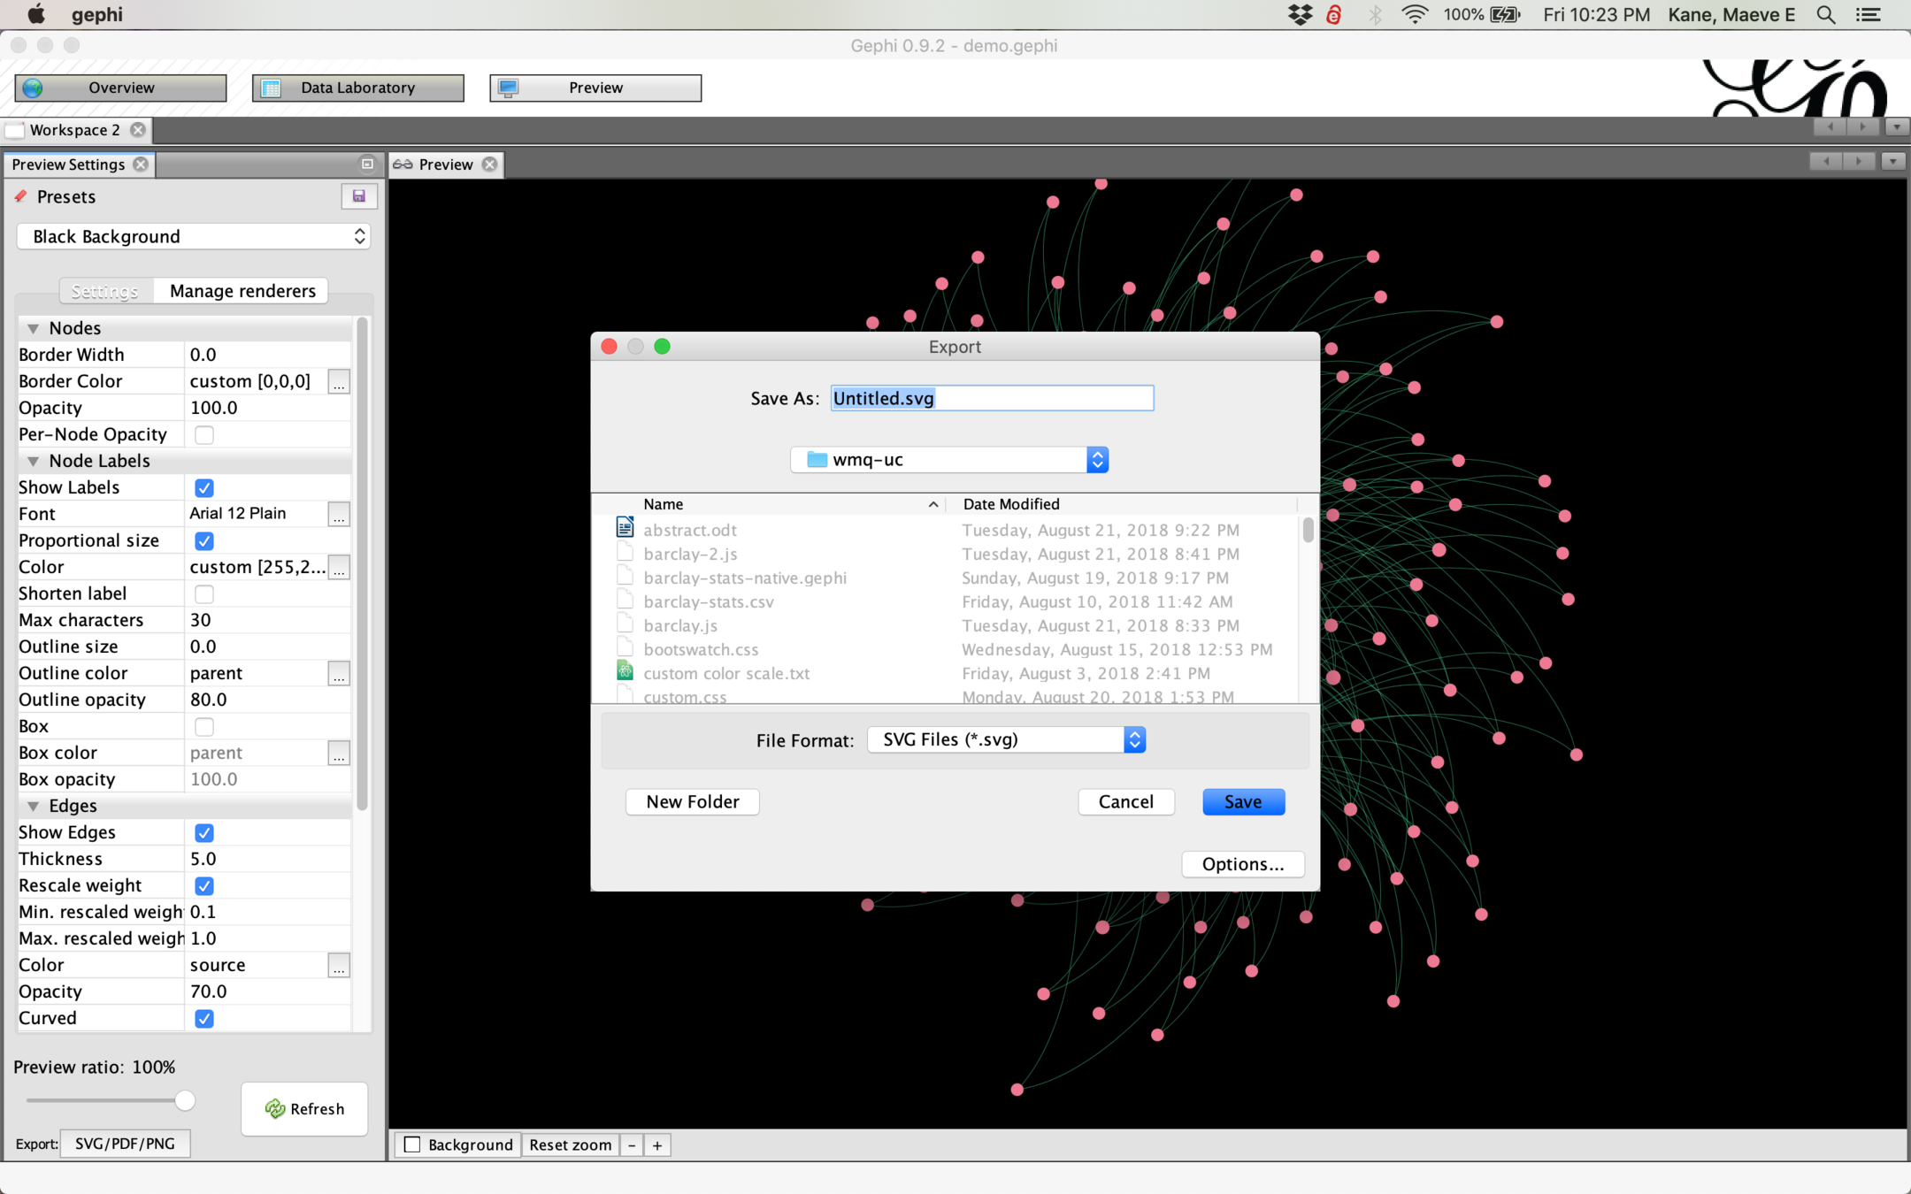
Task: Open Node Labels Font chooser button
Action: click(x=338, y=515)
